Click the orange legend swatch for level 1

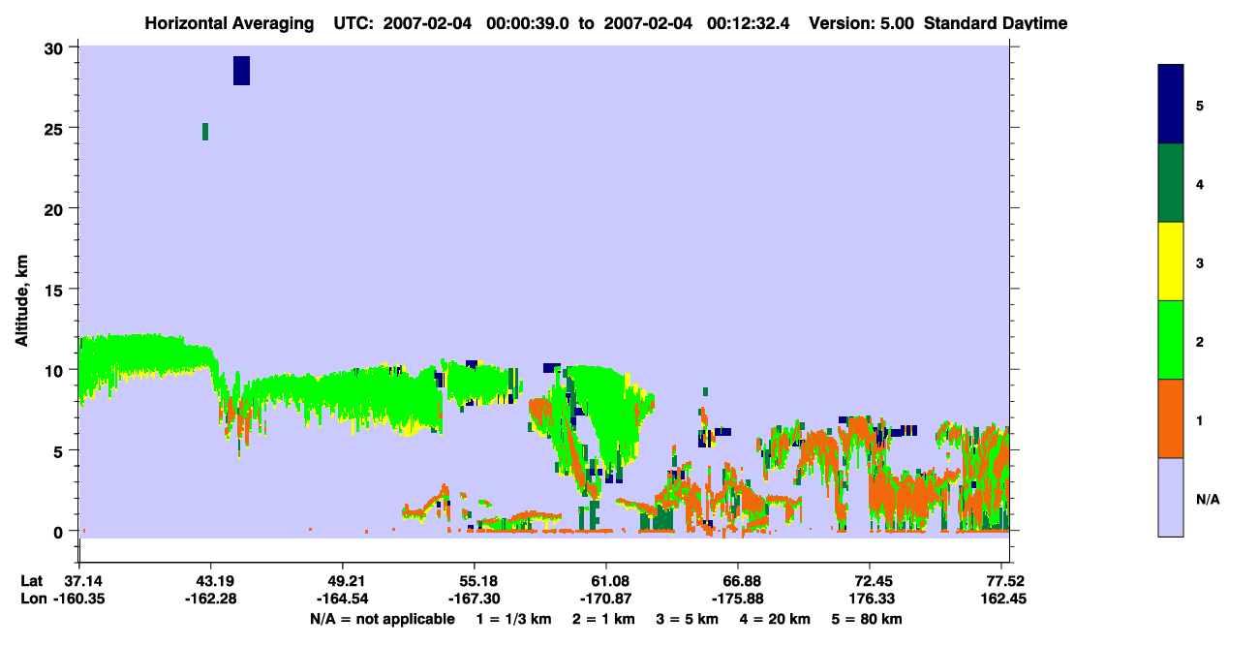click(1171, 418)
